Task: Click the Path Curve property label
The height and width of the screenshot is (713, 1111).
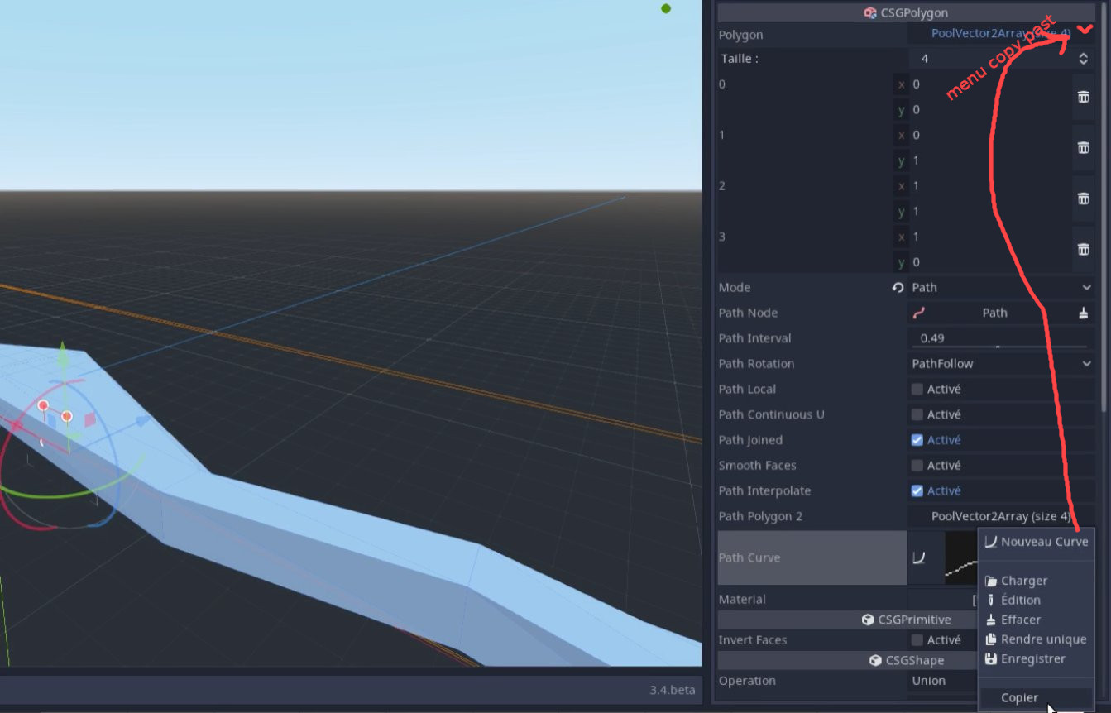Action: coord(749,557)
